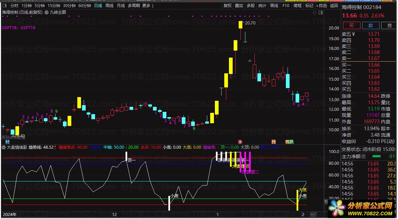Click the GSPT18: GSPT19 indicator label
The image size is (398, 219).
[x=18, y=28]
